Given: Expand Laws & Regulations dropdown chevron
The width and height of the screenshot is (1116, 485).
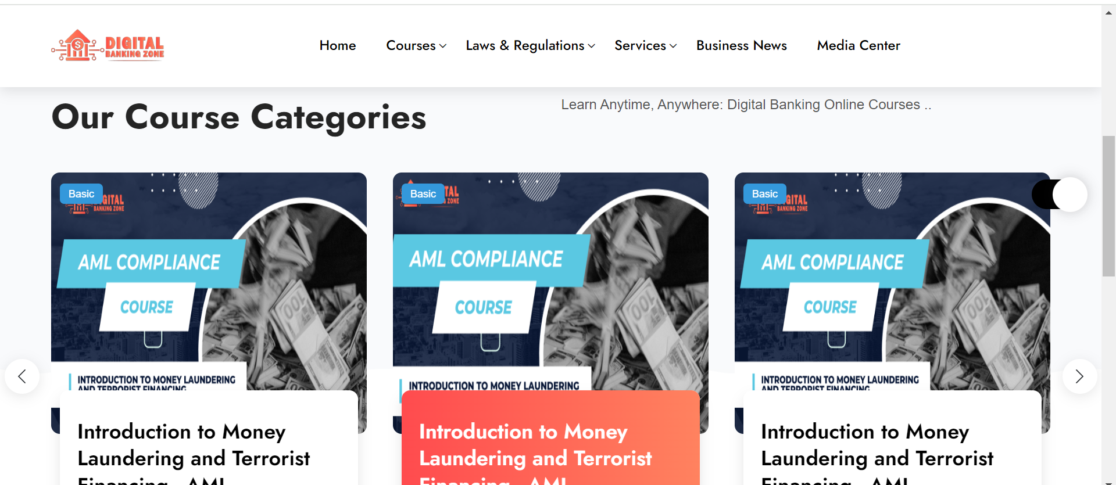Looking at the screenshot, I should tap(592, 46).
